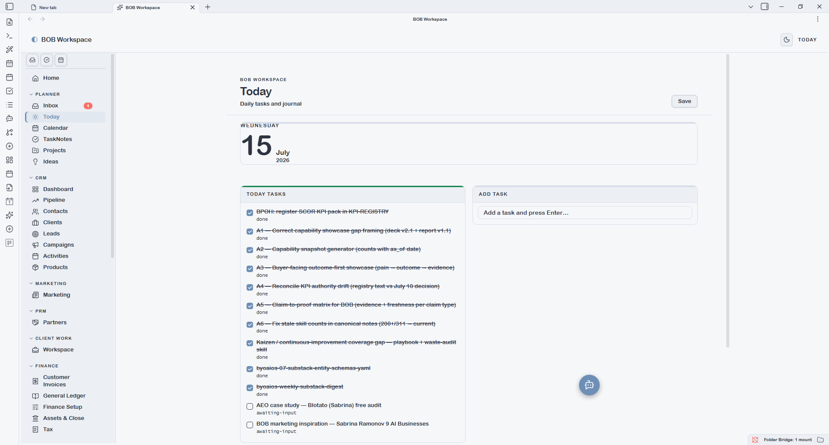Screen dimensions: 829x445
Task: Click the Folder Bridge sync-off icon
Action: click(755, 440)
